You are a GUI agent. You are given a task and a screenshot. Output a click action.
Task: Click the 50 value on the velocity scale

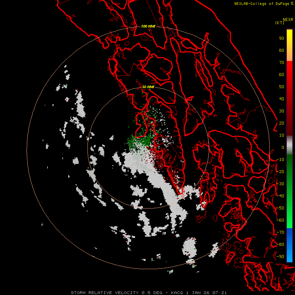(x=282, y=87)
